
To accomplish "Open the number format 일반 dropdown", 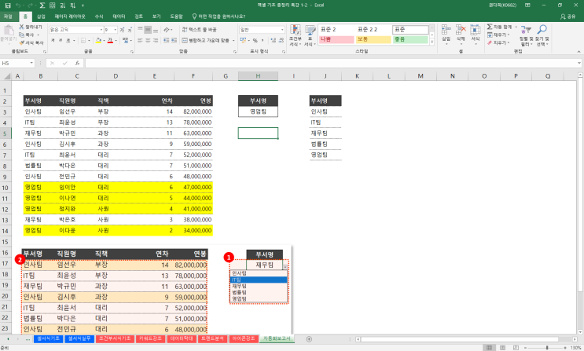I will 282,30.
